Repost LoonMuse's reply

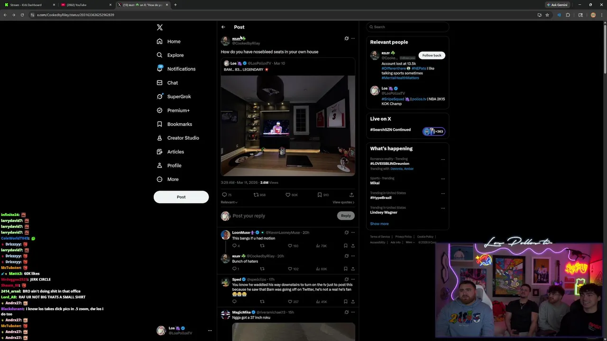pyautogui.click(x=262, y=246)
